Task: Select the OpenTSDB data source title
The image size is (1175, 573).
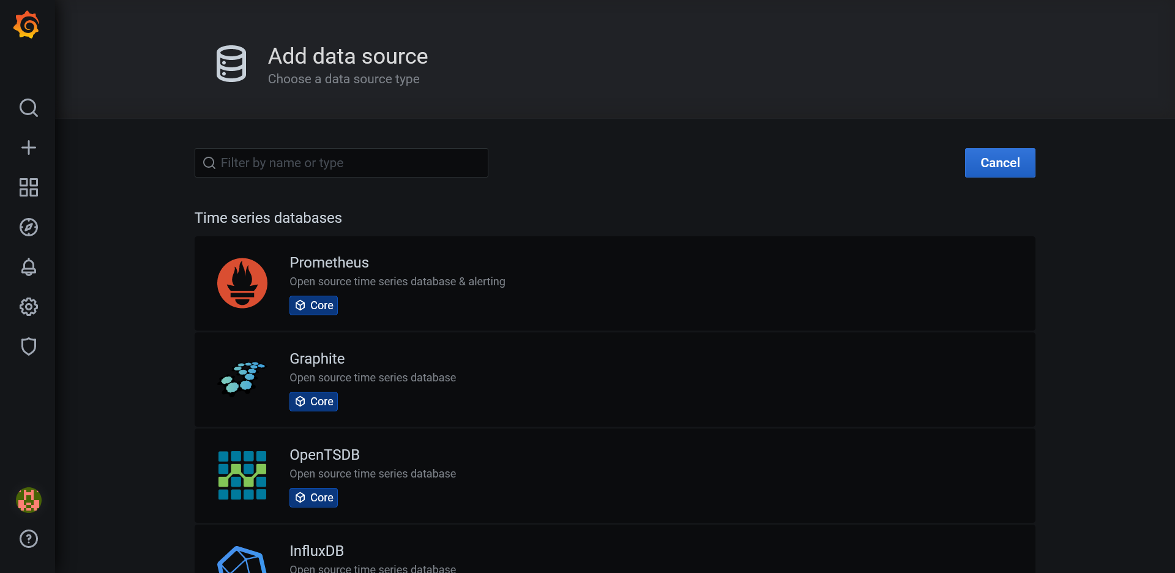Action: (324, 455)
